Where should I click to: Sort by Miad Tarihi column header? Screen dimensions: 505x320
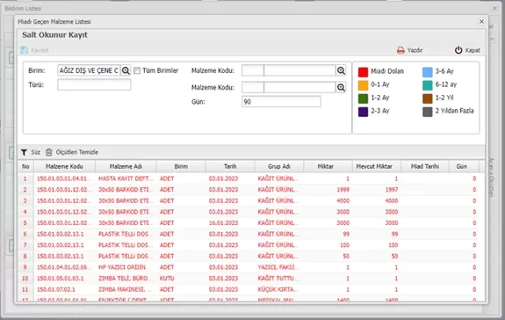425,167
